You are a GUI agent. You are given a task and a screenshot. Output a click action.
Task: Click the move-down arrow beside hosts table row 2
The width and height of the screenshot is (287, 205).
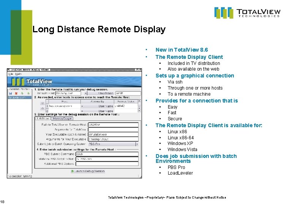[42, 108]
